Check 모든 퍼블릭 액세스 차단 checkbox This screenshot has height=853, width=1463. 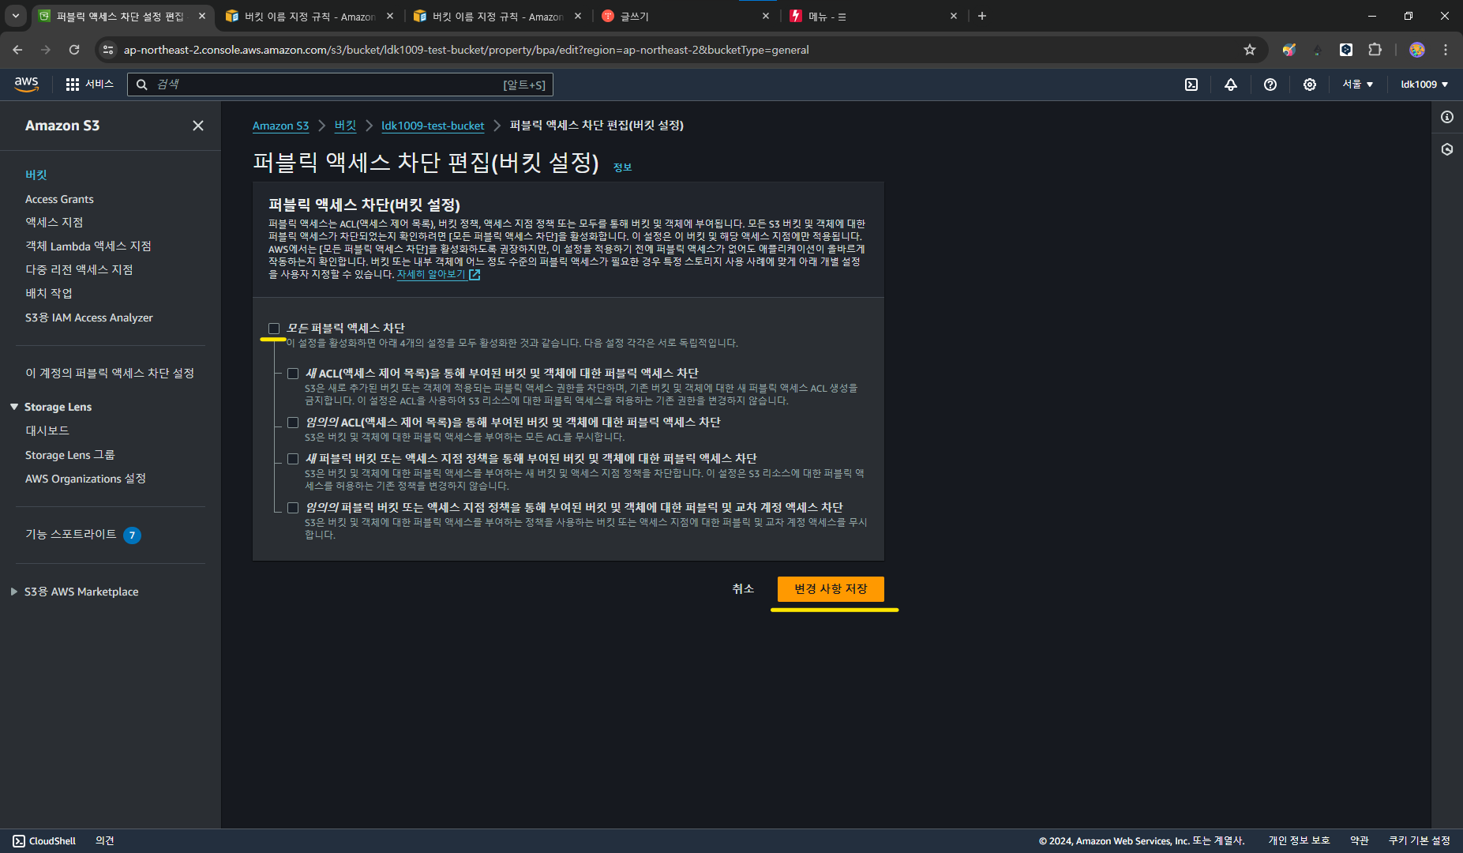274,329
